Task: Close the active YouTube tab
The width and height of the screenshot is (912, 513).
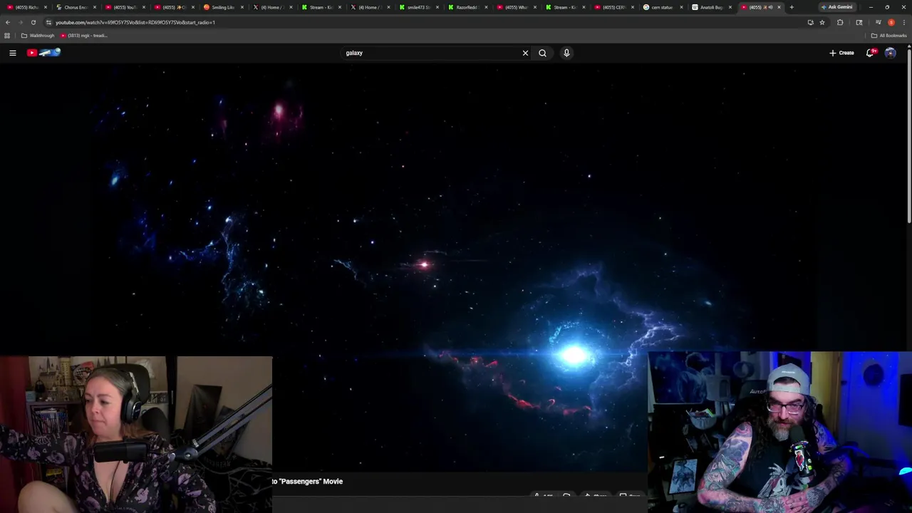Action: 779,7
